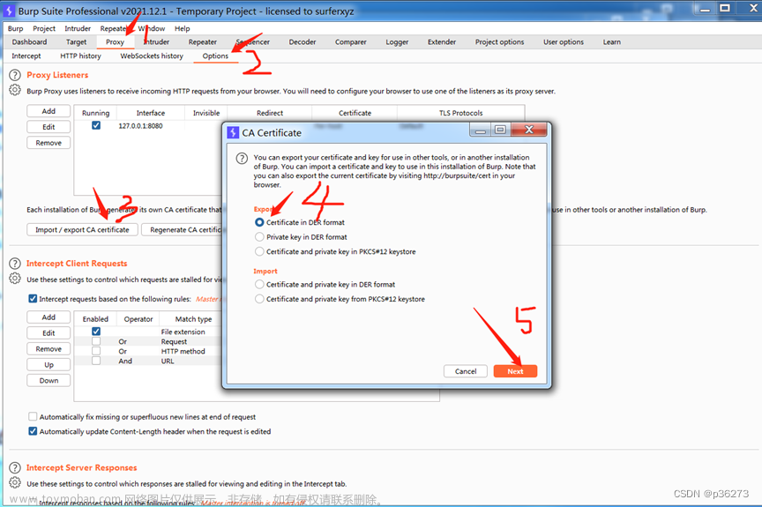Viewport: 762px width, 507px height.
Task: Open help for Intercept Server Responses
Action: click(15, 467)
